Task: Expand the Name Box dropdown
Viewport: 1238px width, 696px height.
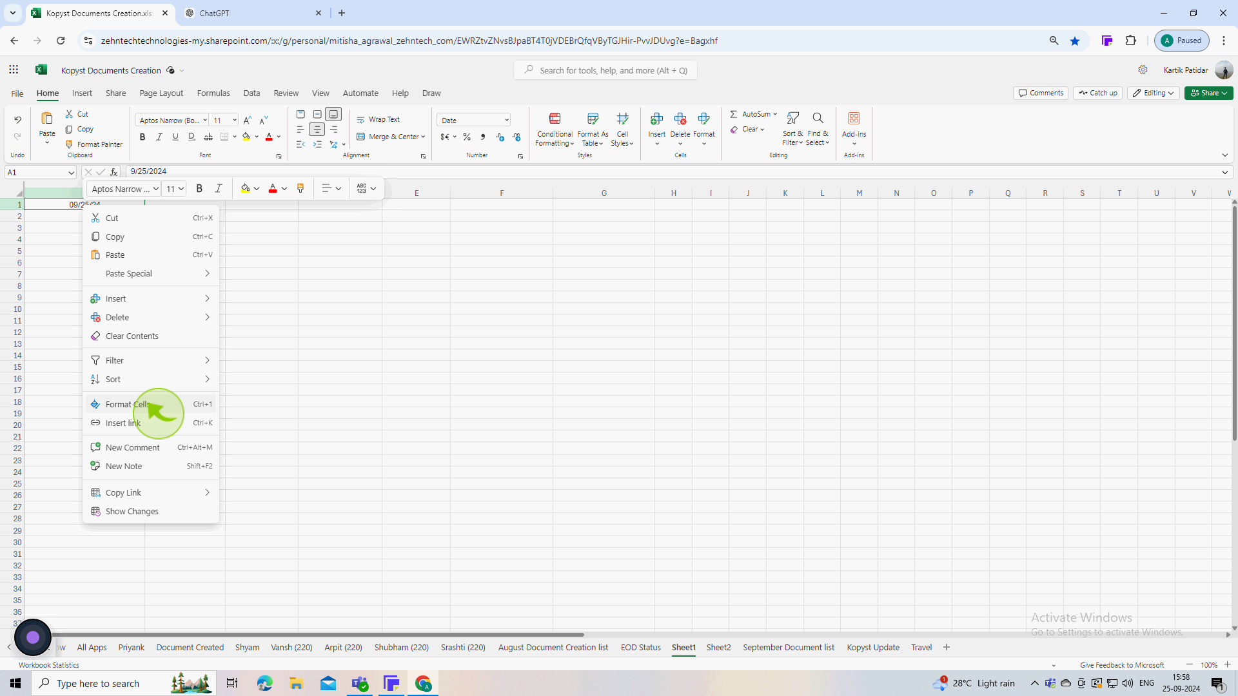Action: (x=71, y=172)
